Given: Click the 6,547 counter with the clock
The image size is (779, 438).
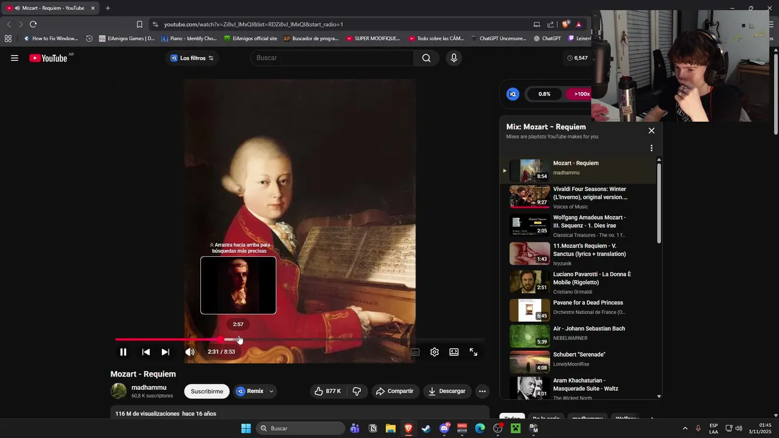Looking at the screenshot, I should click(x=578, y=58).
